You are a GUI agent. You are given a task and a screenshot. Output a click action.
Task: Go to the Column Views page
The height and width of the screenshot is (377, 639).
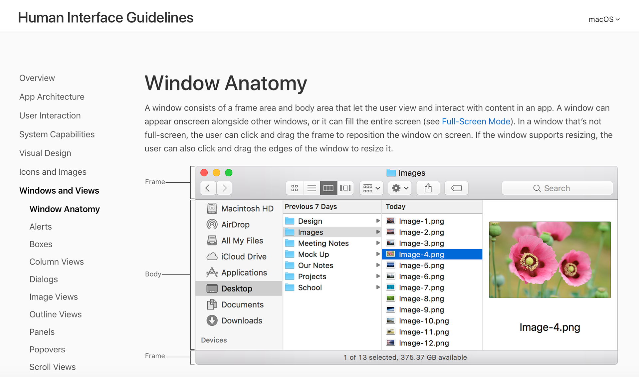[x=57, y=262]
